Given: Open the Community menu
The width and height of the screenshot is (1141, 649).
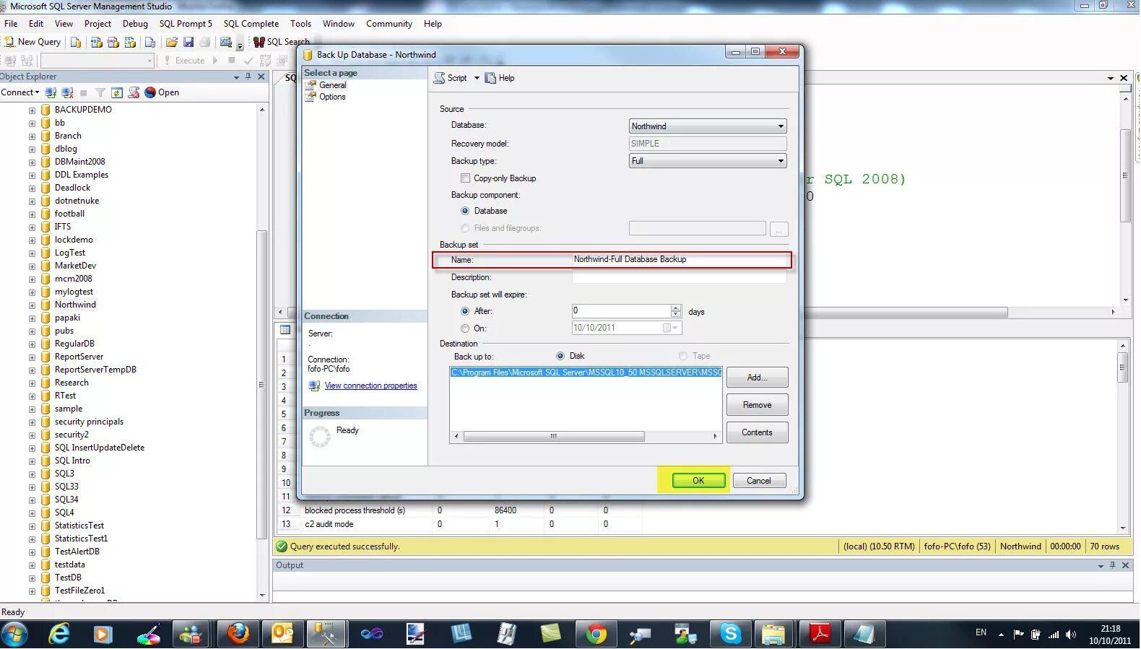Looking at the screenshot, I should 389,24.
